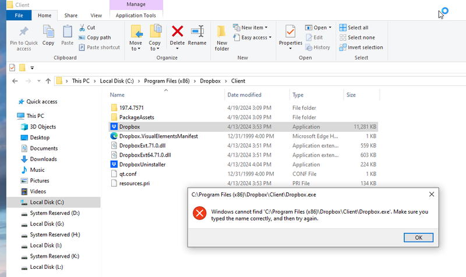
Task: Click Program Files (x86) breadcrumb
Action: [x=167, y=81]
